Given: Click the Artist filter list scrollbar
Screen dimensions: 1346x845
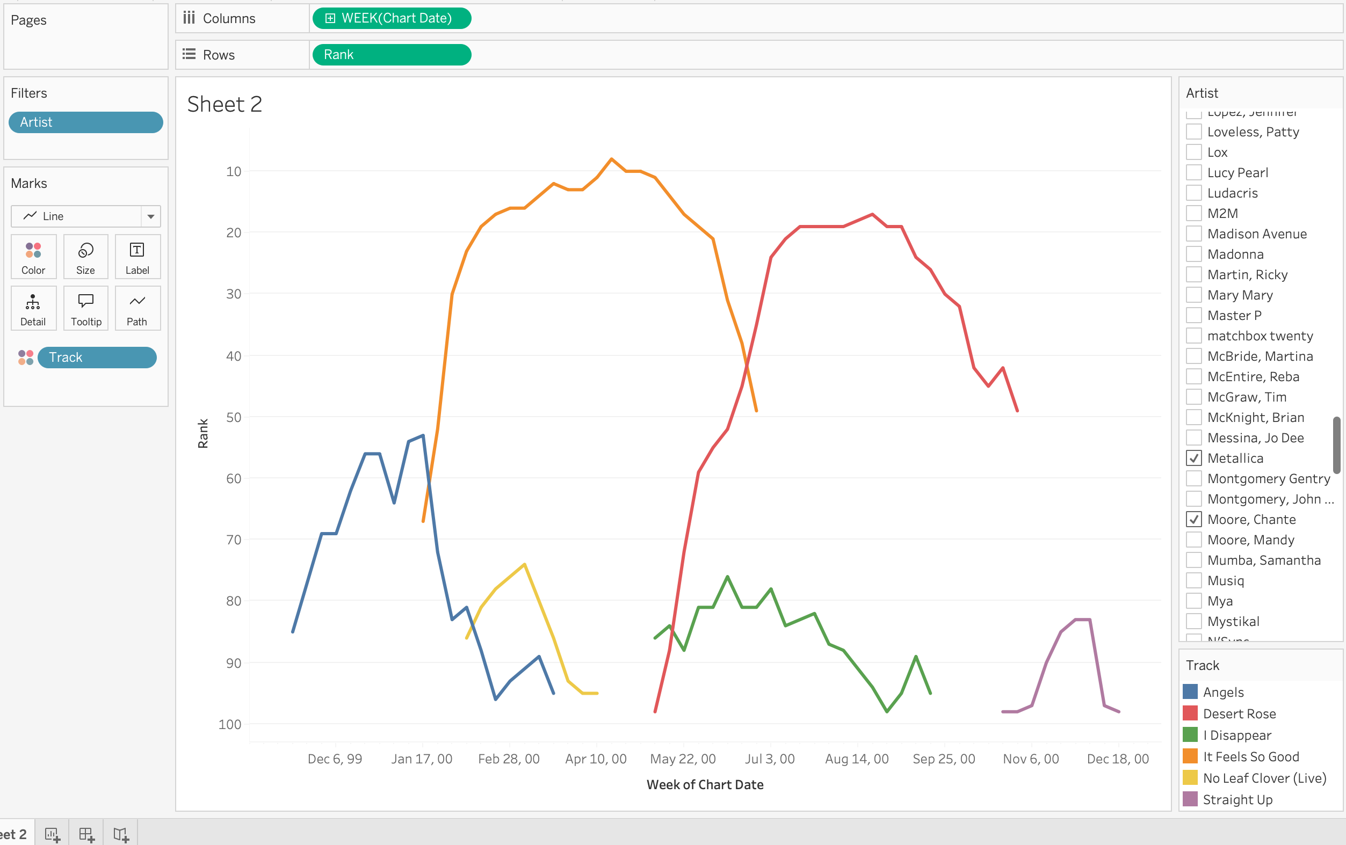Looking at the screenshot, I should tap(1336, 445).
